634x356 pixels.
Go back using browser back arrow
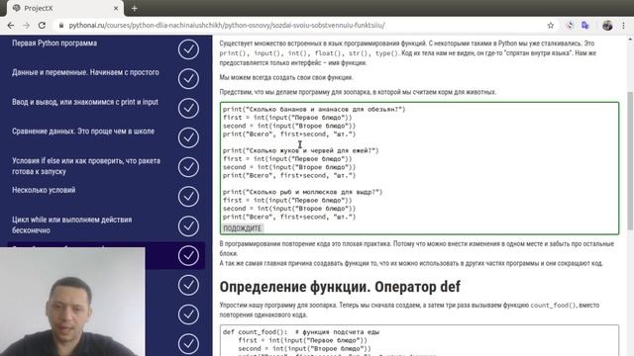11,26
